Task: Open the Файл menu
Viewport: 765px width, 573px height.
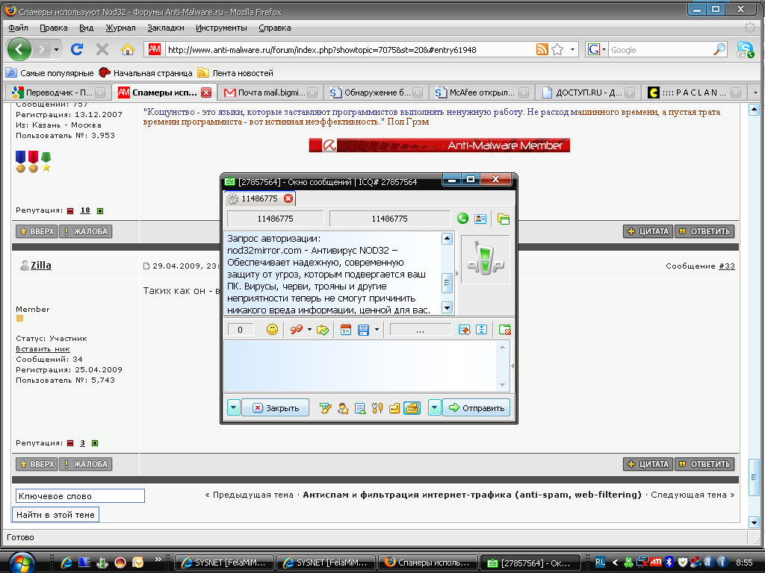Action: coord(18,28)
